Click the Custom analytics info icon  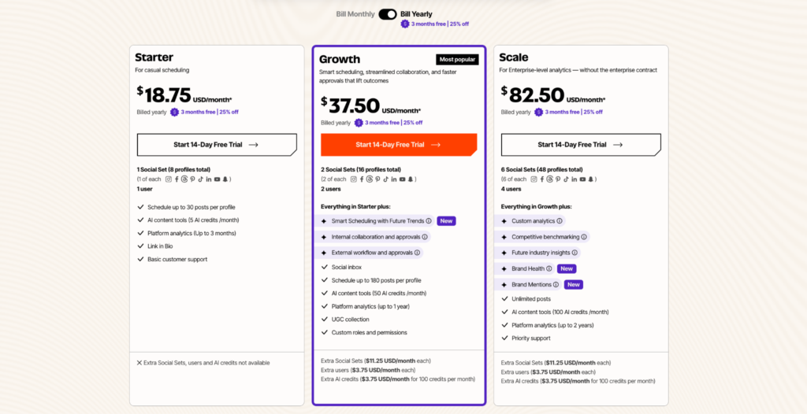click(x=560, y=221)
